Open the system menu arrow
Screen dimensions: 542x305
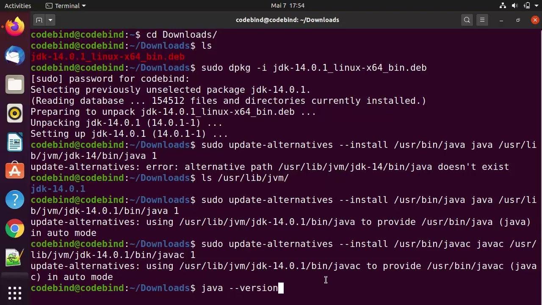click(536, 6)
